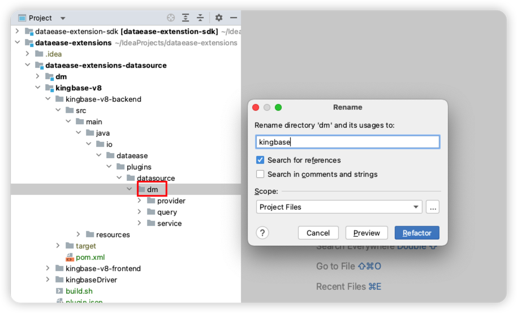Click Go to File hint in editor
This screenshot has width=517, height=313.
coord(348,266)
